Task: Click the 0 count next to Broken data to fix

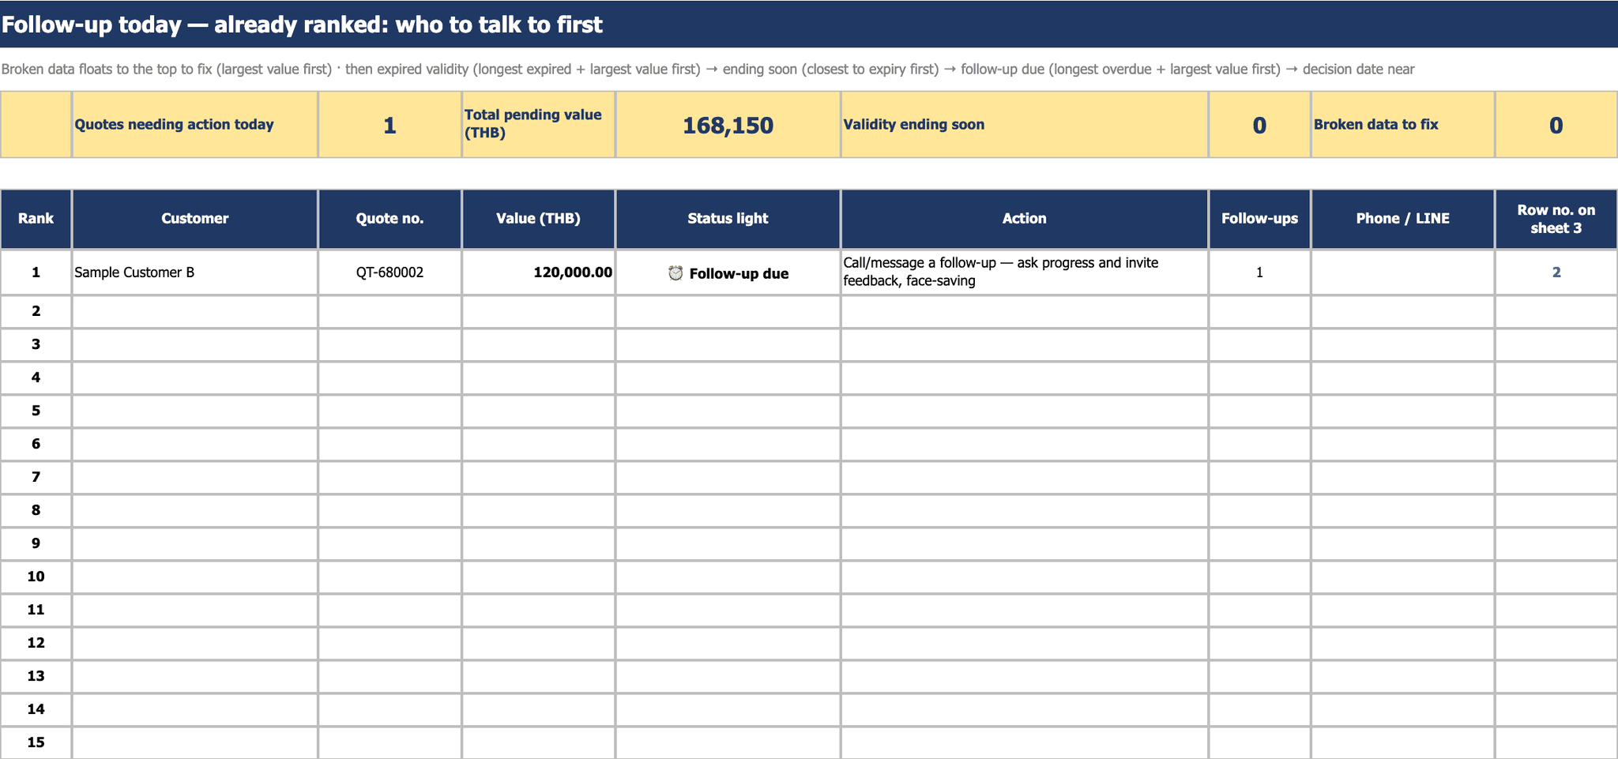Action: [1556, 125]
